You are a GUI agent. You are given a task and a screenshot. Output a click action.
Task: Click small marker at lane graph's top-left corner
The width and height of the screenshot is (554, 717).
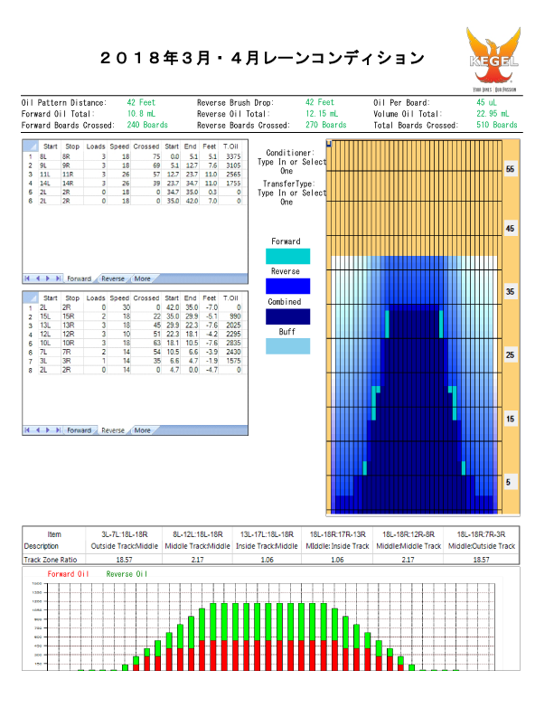coord(329,144)
